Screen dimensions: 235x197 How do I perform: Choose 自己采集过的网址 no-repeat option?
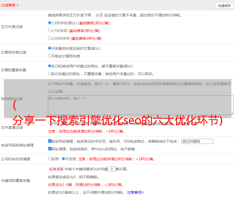pyautogui.click(x=50, y=74)
